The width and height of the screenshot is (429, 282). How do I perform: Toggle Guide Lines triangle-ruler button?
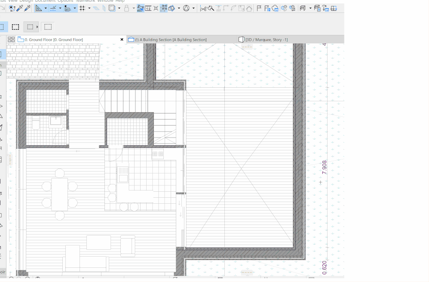(39, 9)
